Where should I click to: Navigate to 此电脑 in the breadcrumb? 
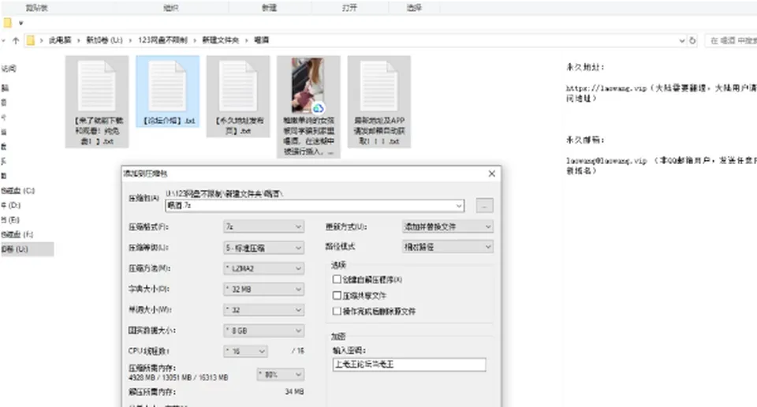coord(60,40)
